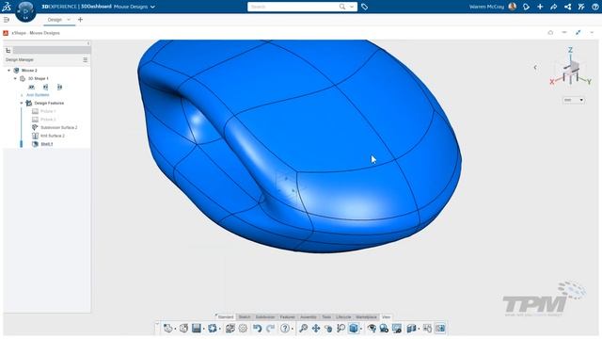
Task: Select Knit Surface 2 feature
Action: point(53,136)
